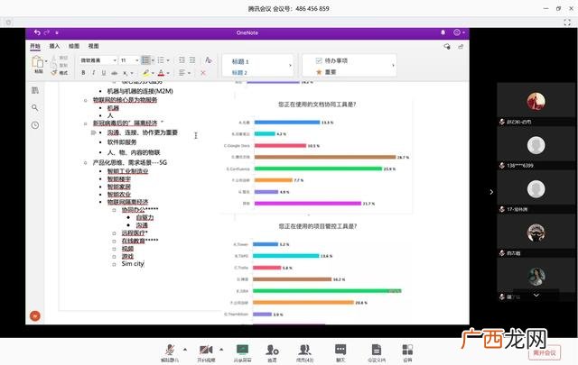Toggle bold formatting
This screenshot has height=365, width=578.
[x=83, y=73]
